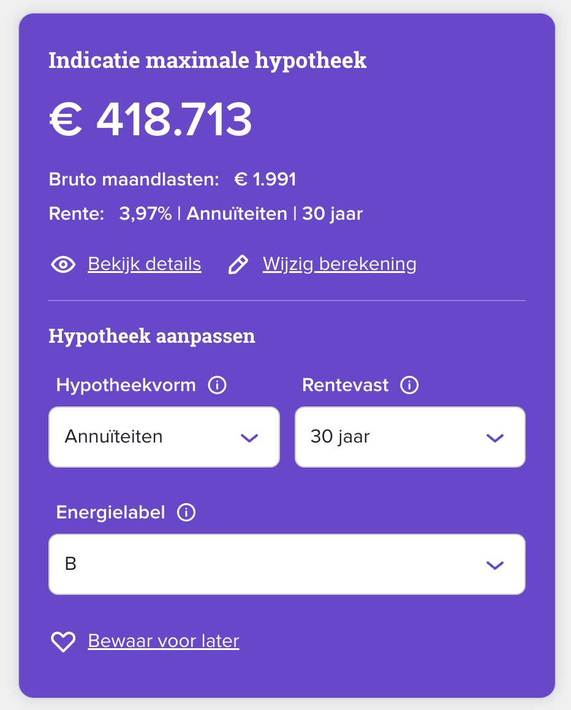Click the heart icon beside Bewaar voor later
571x710 pixels.
click(63, 641)
